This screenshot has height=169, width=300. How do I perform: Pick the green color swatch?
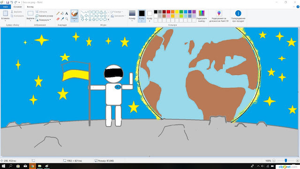pos(181,12)
